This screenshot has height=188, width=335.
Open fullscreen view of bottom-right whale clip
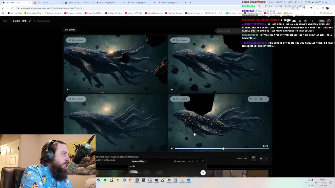tap(261, 99)
